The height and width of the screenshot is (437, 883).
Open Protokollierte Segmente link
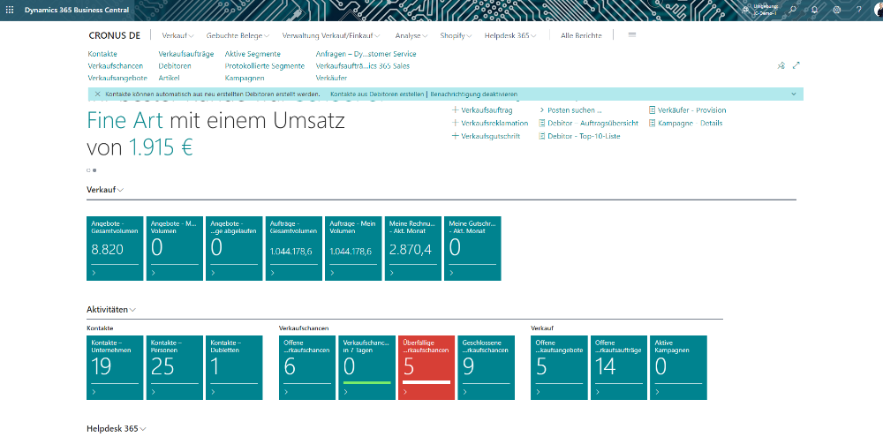(265, 66)
